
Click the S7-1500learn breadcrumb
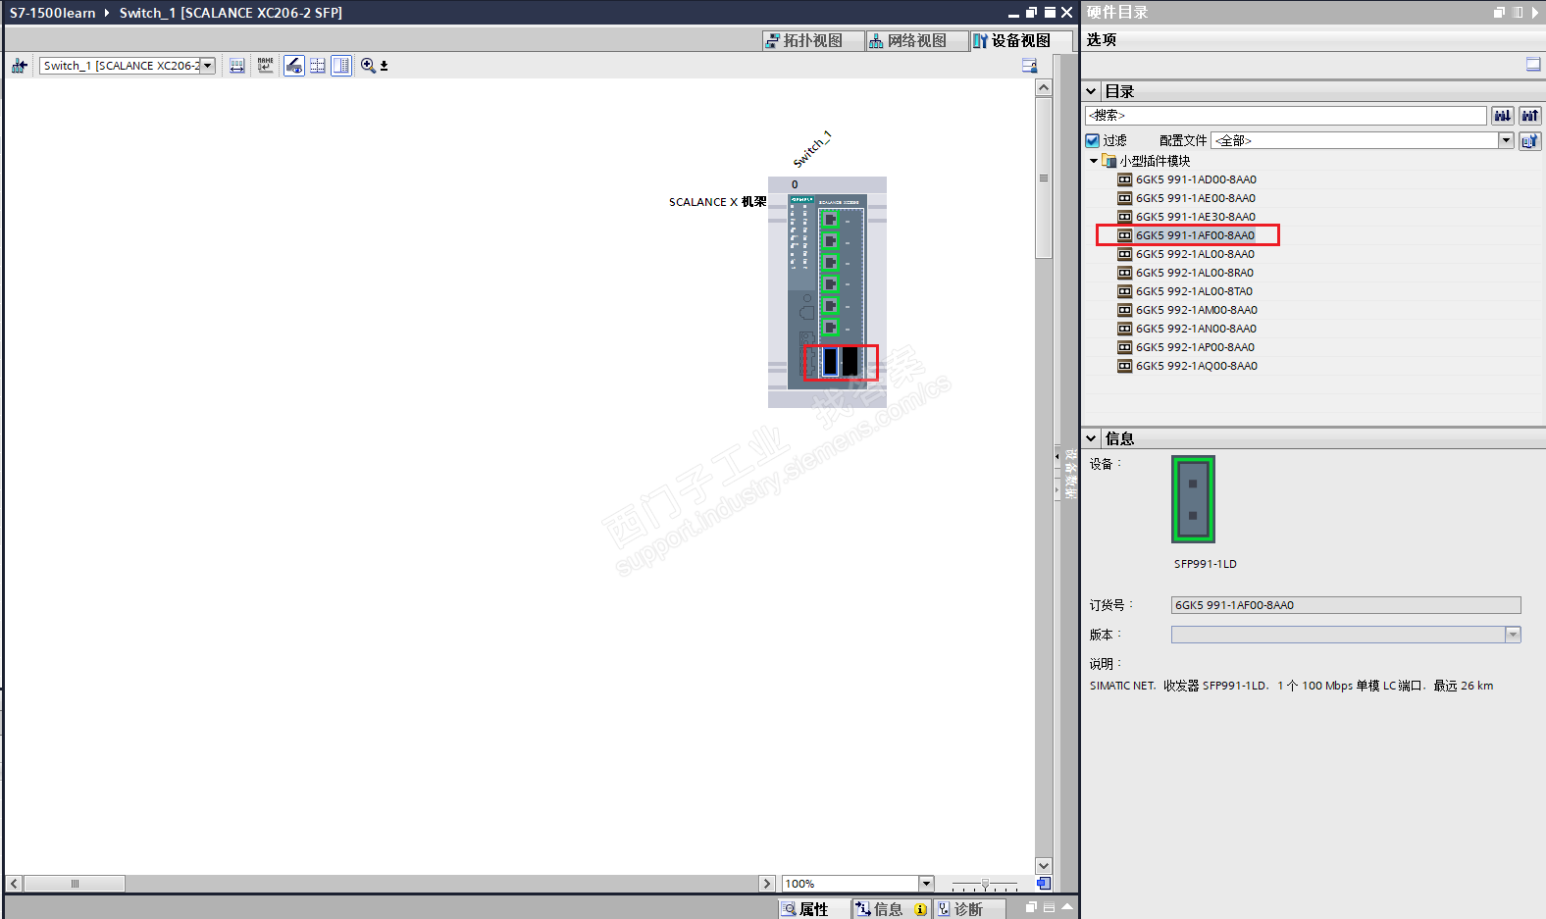(x=53, y=13)
